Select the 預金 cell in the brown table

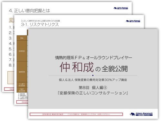[22, 38]
